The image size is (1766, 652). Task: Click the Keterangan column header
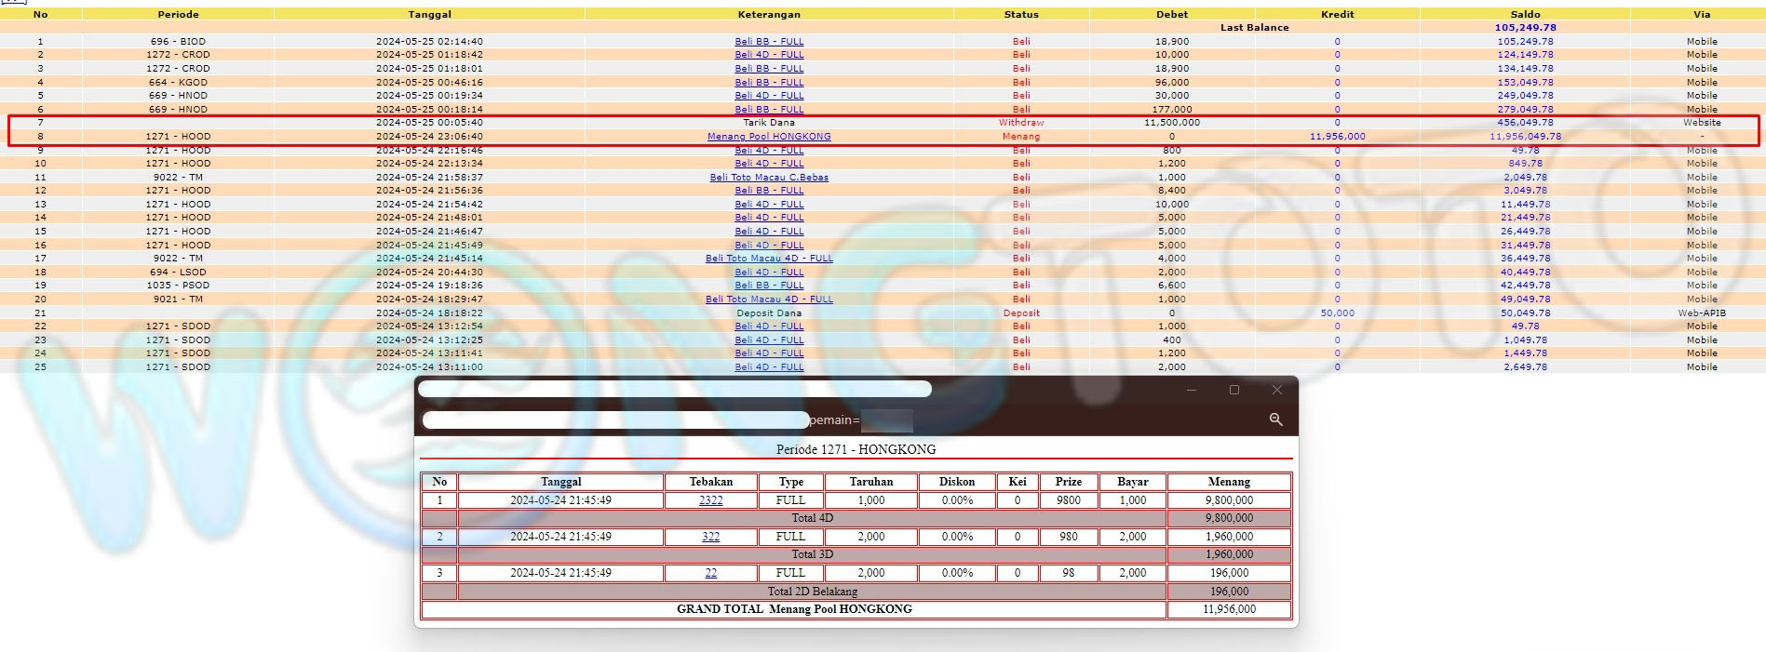point(768,14)
